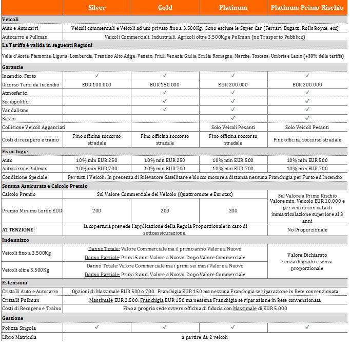Click the Veicoli oltre 3.500Kg label
350x342 pixels.
[26, 270]
